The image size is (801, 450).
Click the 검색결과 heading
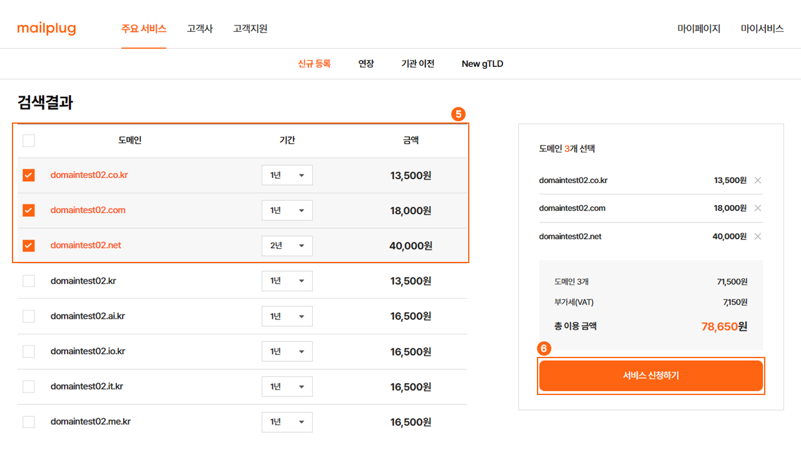click(x=45, y=102)
